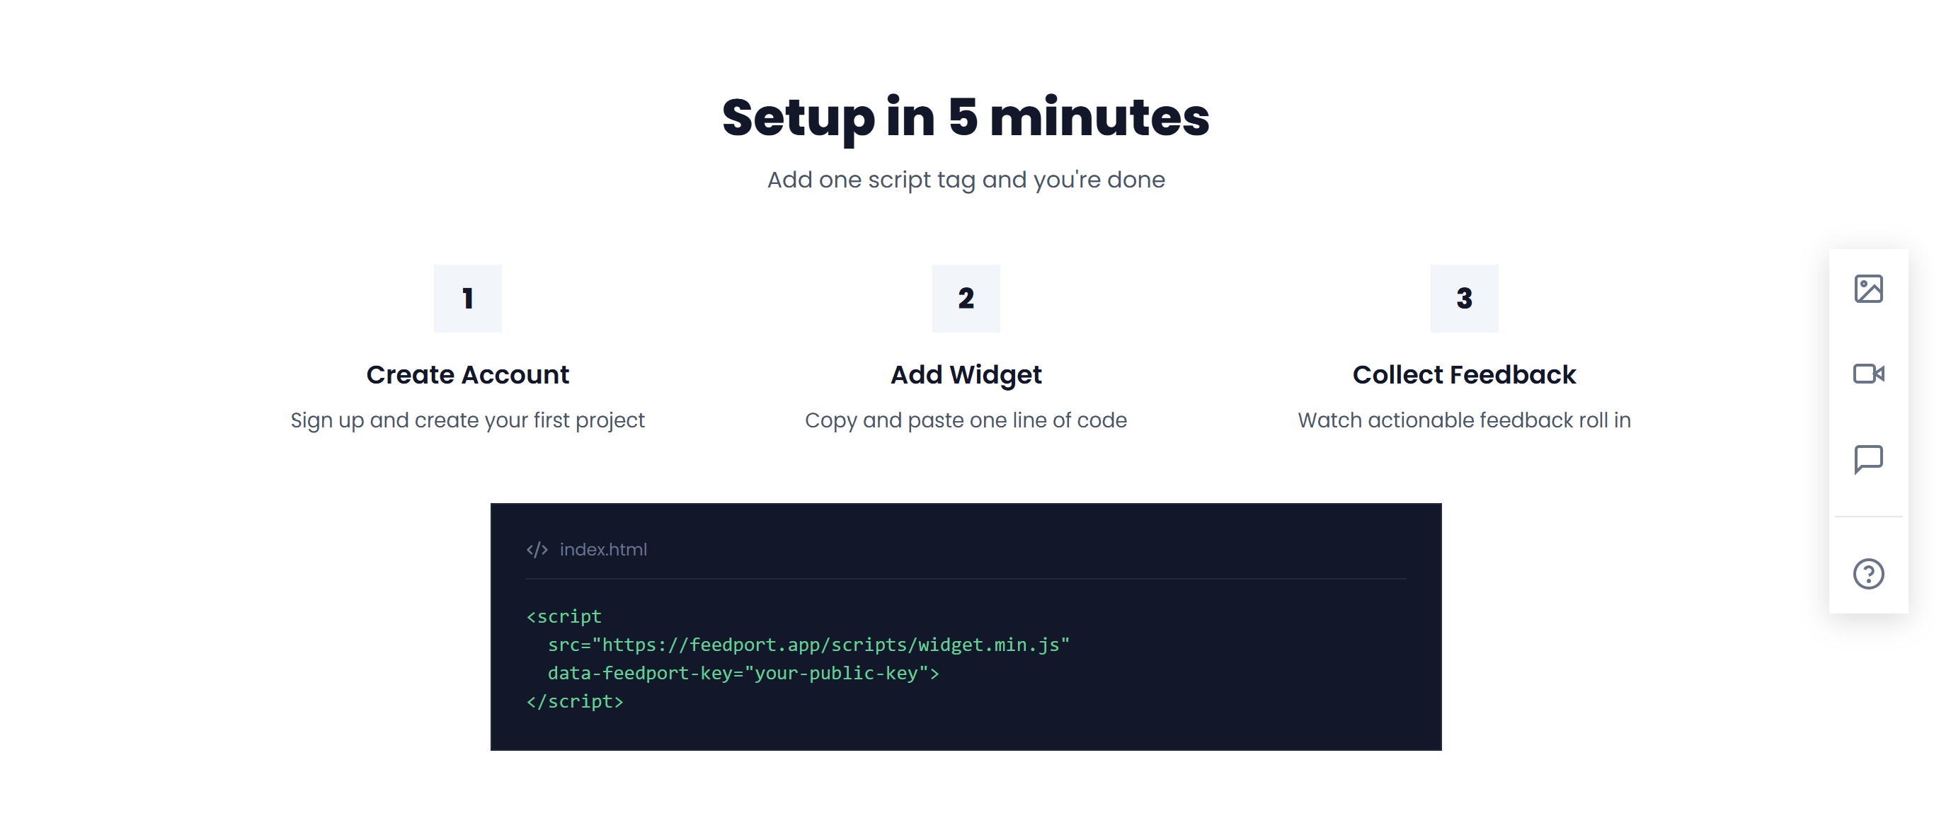1934x835 pixels.
Task: Click the camera icon below the image icon
Action: click(1870, 373)
